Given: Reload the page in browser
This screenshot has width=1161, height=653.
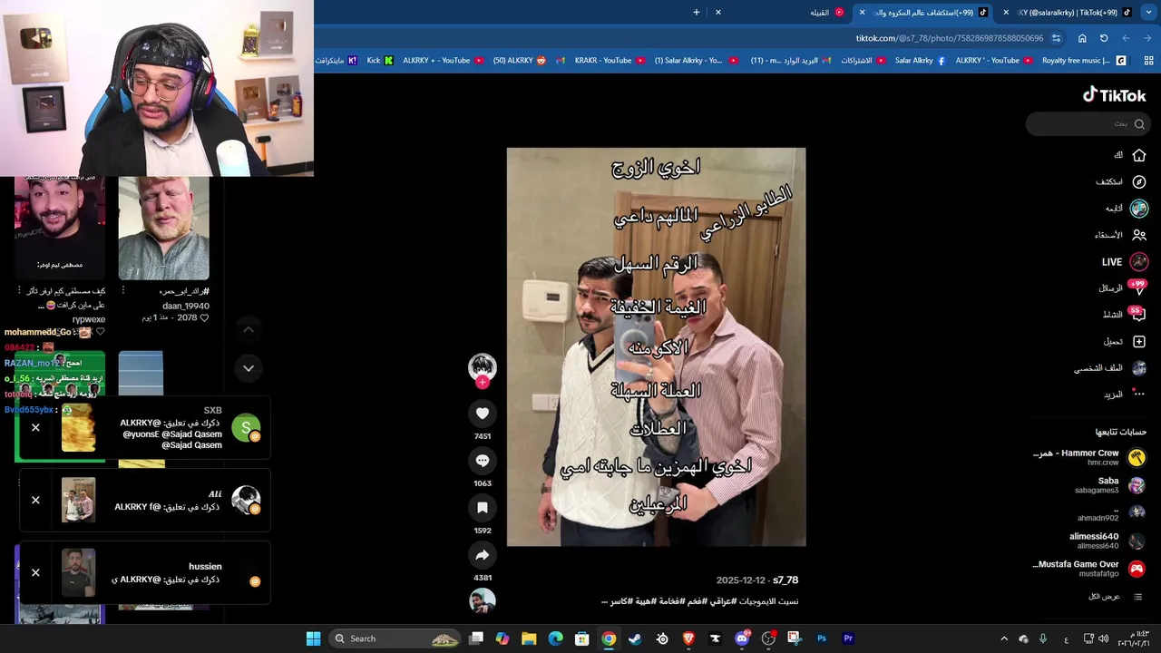Looking at the screenshot, I should pos(1104,38).
